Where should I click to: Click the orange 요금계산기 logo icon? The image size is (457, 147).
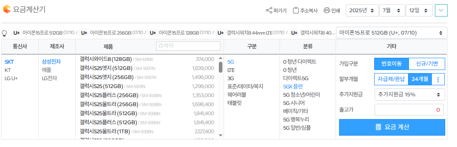point(7,9)
